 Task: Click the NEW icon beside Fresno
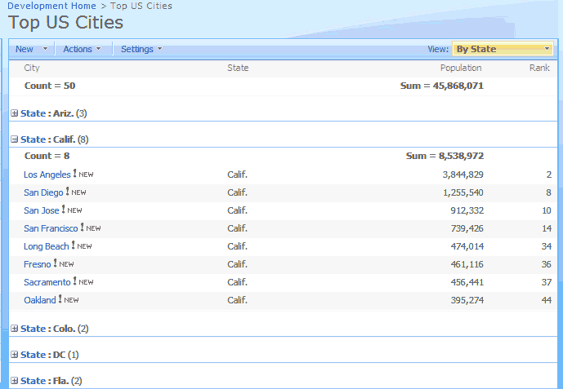[66, 264]
